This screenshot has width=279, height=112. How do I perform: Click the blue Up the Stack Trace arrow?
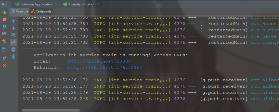click(13, 21)
